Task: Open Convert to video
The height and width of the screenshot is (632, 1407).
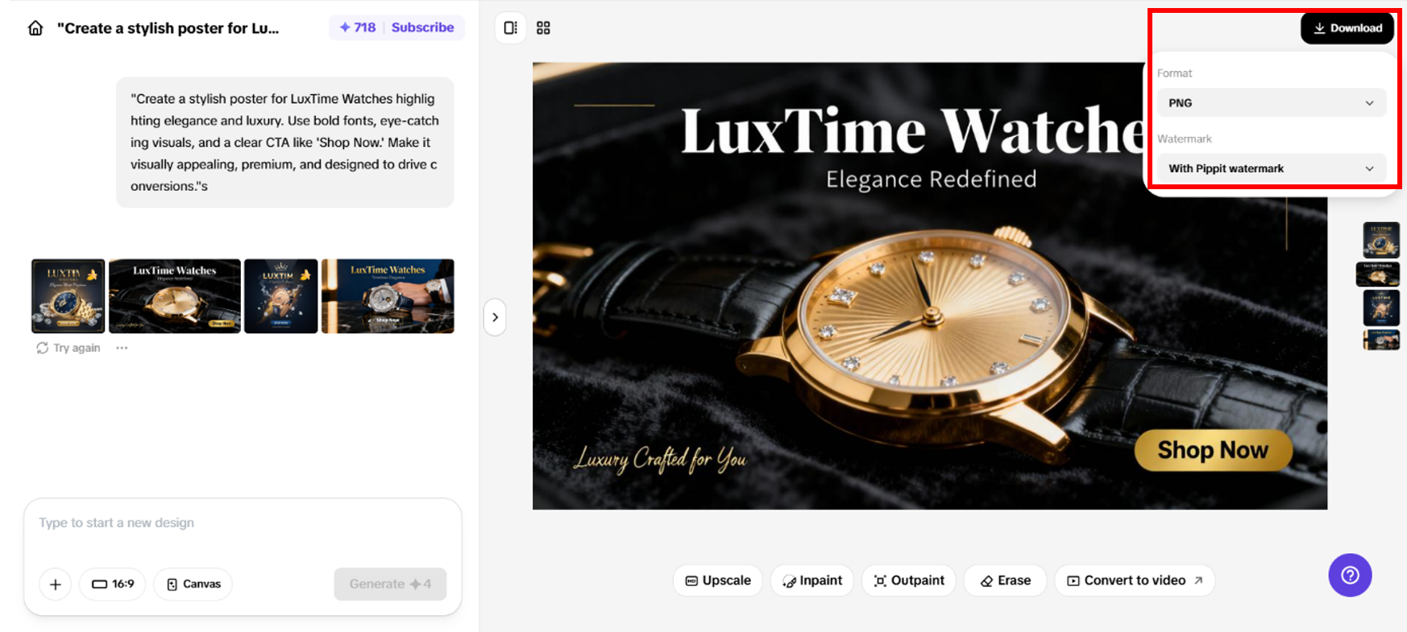Action: click(1135, 580)
